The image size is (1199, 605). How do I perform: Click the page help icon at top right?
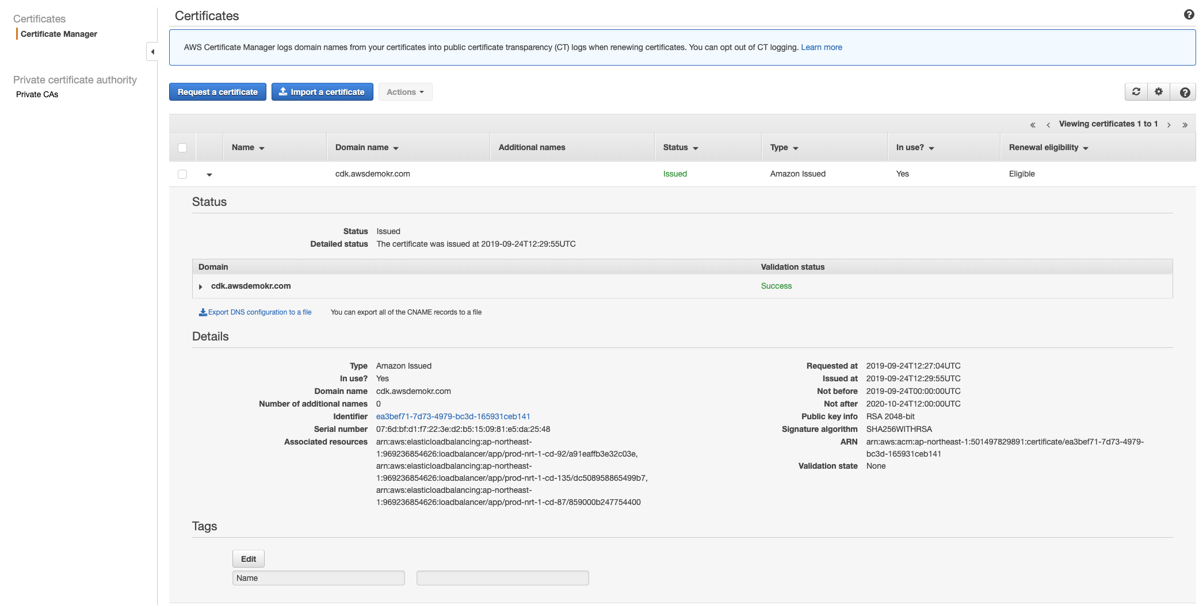(x=1189, y=15)
